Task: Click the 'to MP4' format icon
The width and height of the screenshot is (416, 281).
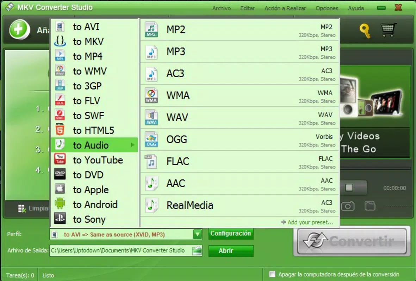Action: click(60, 56)
